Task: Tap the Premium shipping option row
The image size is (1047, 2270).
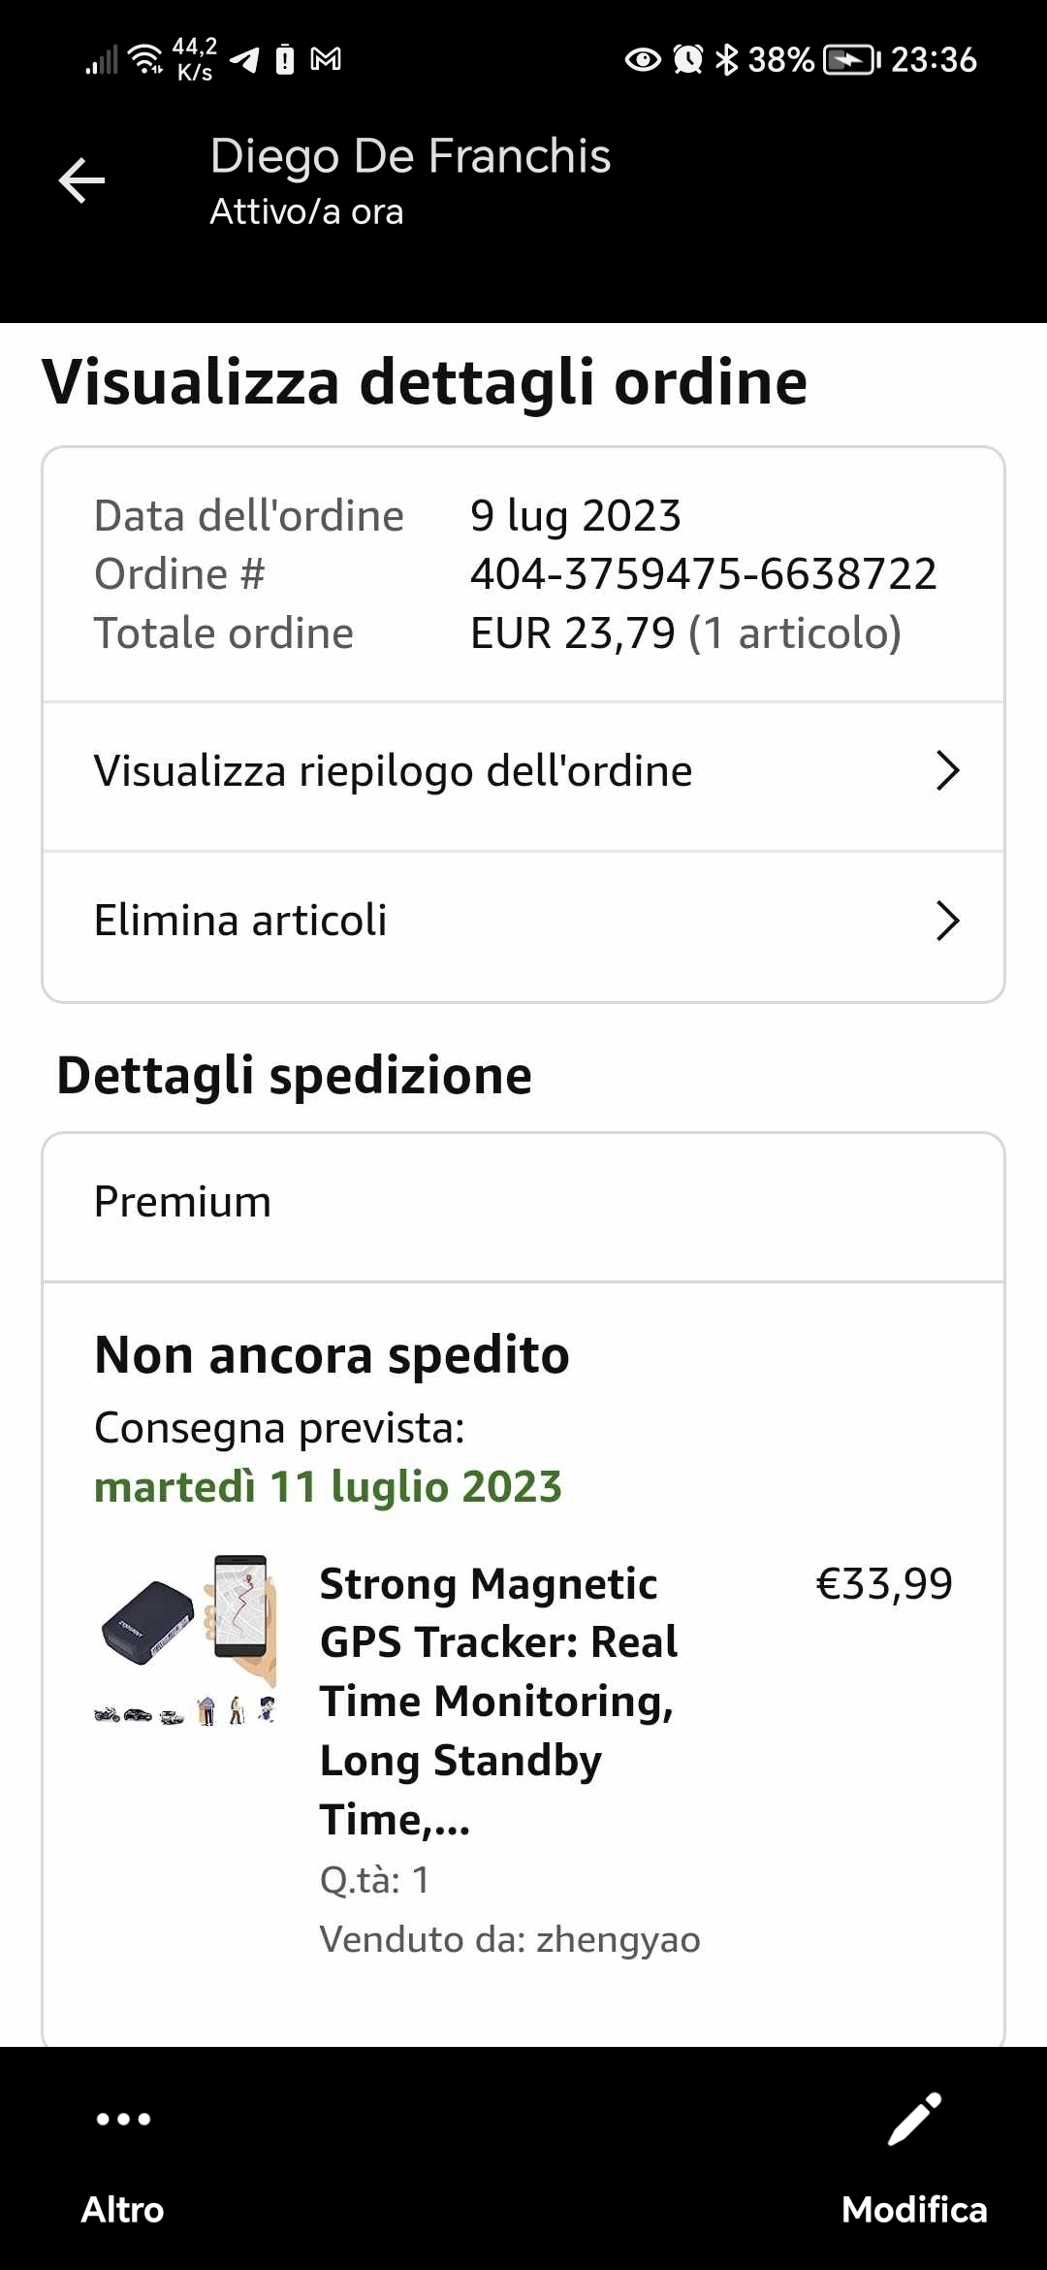Action: [x=182, y=1202]
